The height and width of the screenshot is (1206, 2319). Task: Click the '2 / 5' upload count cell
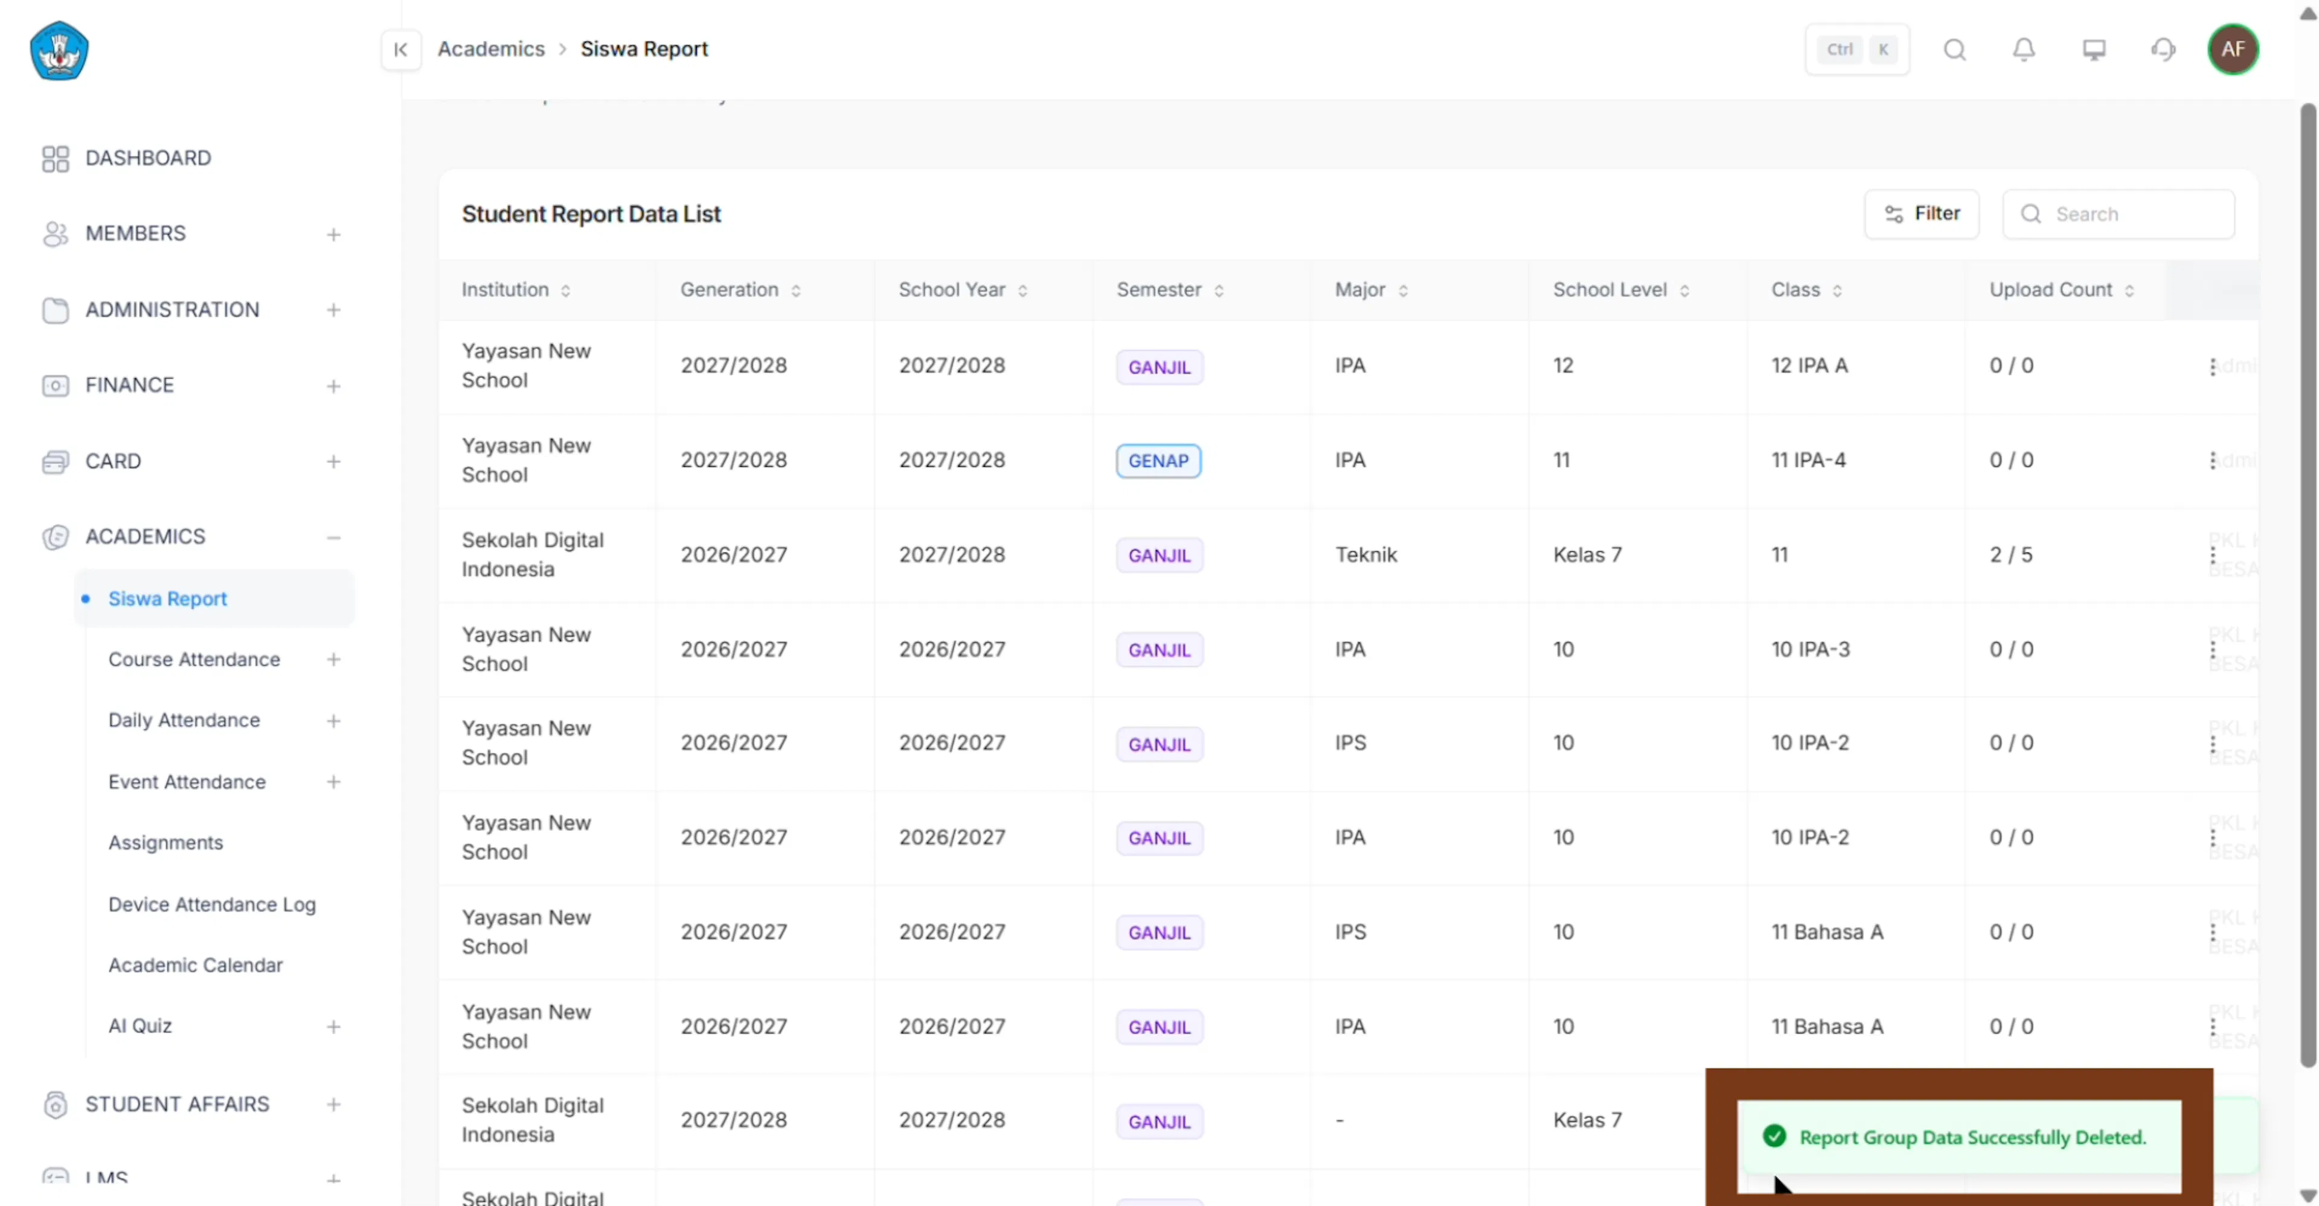(2011, 556)
